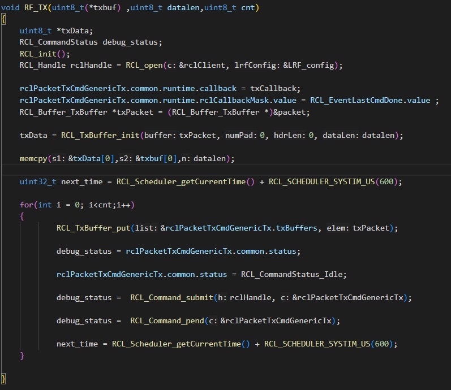Click "RCL_CommandStatus debug_status;" line
The width and height of the screenshot is (451, 390).
pos(91,42)
